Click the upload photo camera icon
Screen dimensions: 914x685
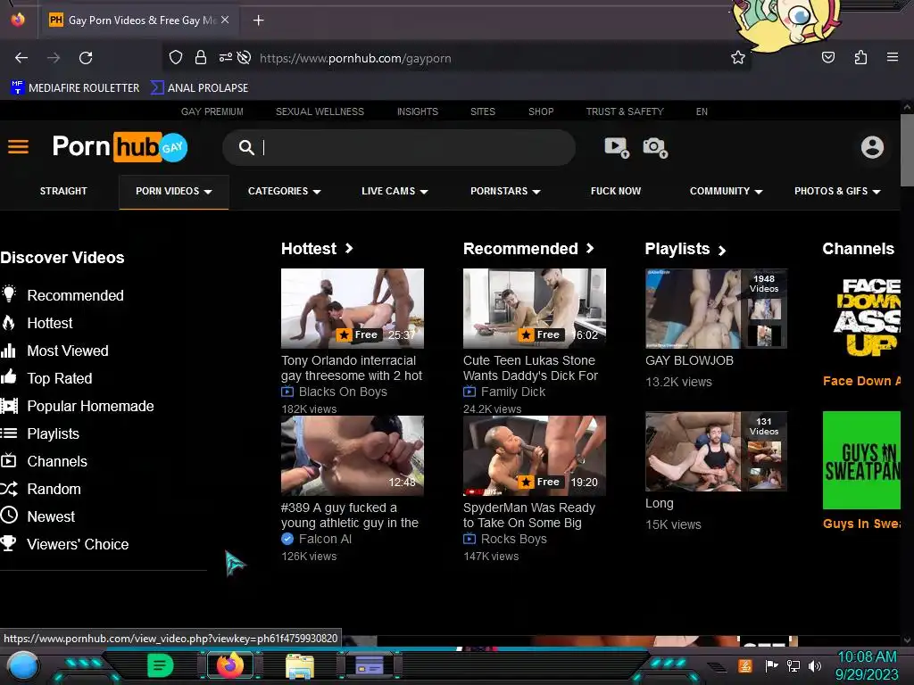pyautogui.click(x=654, y=147)
